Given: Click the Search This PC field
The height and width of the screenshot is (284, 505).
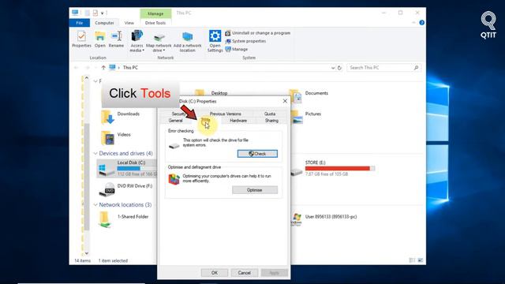Looking at the screenshot, I should [x=383, y=68].
